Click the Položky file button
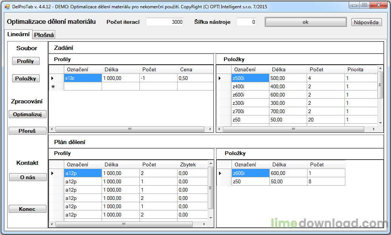 point(25,78)
